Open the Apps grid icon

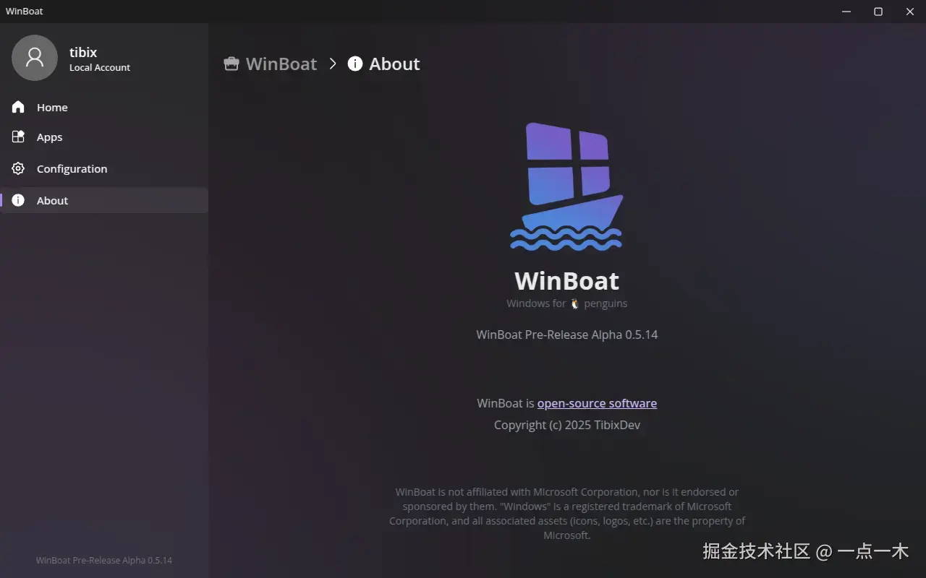tap(18, 137)
